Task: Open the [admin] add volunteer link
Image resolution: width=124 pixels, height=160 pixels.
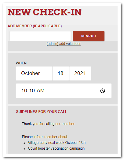Action: [64, 44]
